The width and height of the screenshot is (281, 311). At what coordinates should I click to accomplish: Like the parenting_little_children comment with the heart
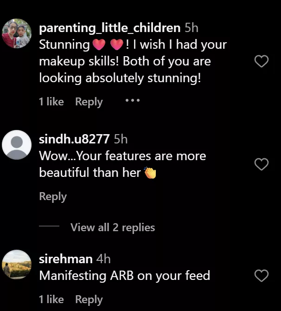(262, 61)
